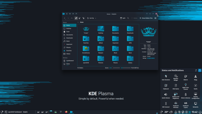Open the Plasma application launcher
202x114 pixels.
click(2, 112)
